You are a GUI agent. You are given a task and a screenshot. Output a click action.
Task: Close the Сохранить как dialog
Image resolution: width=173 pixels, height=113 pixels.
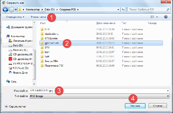click(166, 2)
